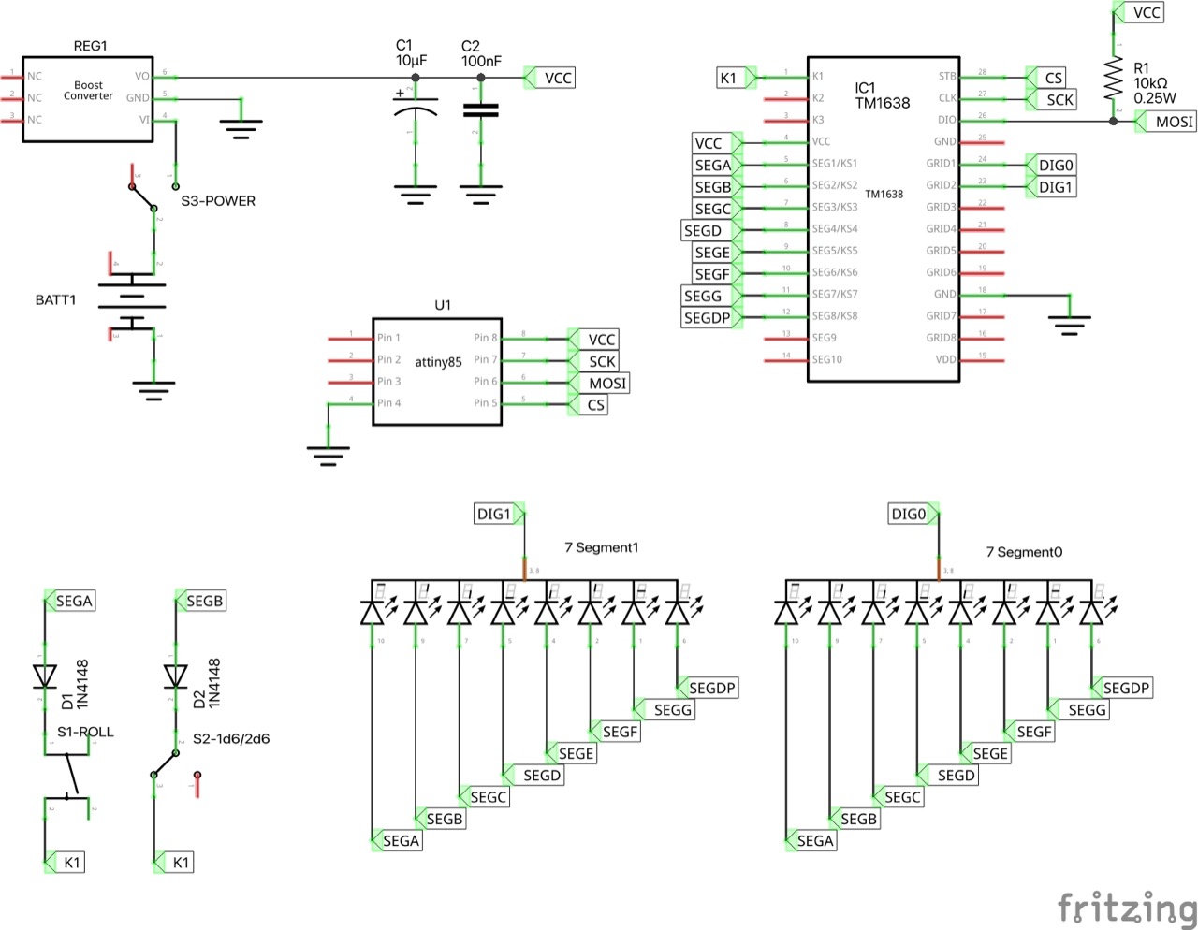This screenshot has width=1198, height=930.
Task: Click the C2 100nF capacitor symbol
Action: (481, 110)
